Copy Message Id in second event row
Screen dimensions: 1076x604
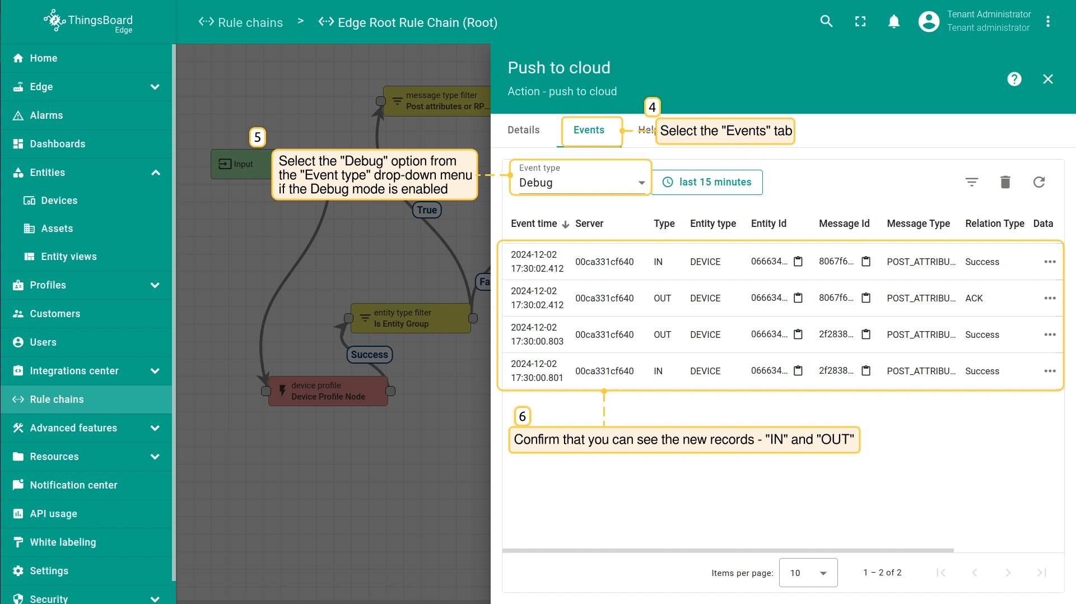866,298
